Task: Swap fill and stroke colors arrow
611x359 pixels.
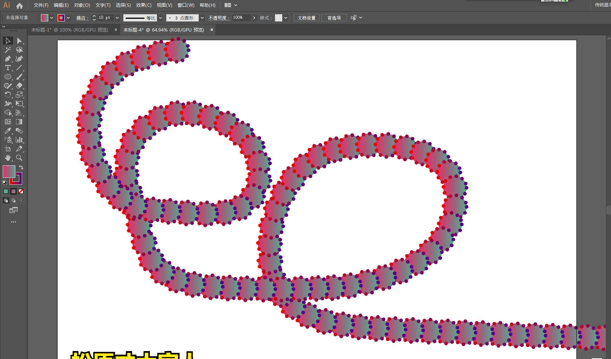Action: pos(21,167)
